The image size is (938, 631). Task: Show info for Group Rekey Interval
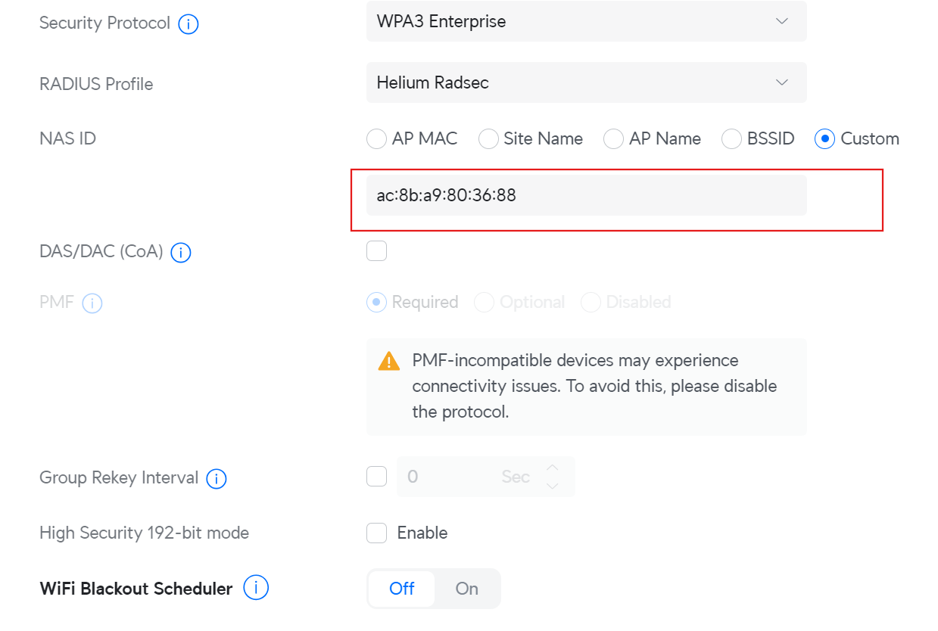point(217,479)
